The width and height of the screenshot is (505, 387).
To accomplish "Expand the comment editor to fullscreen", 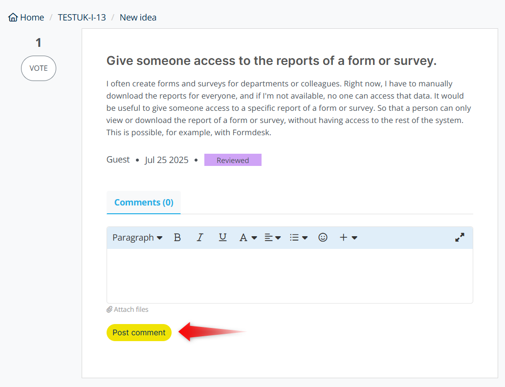I will tap(460, 238).
